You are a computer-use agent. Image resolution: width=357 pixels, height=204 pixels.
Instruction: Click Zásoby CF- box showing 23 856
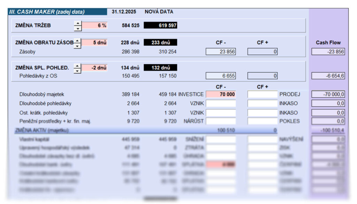(221, 52)
